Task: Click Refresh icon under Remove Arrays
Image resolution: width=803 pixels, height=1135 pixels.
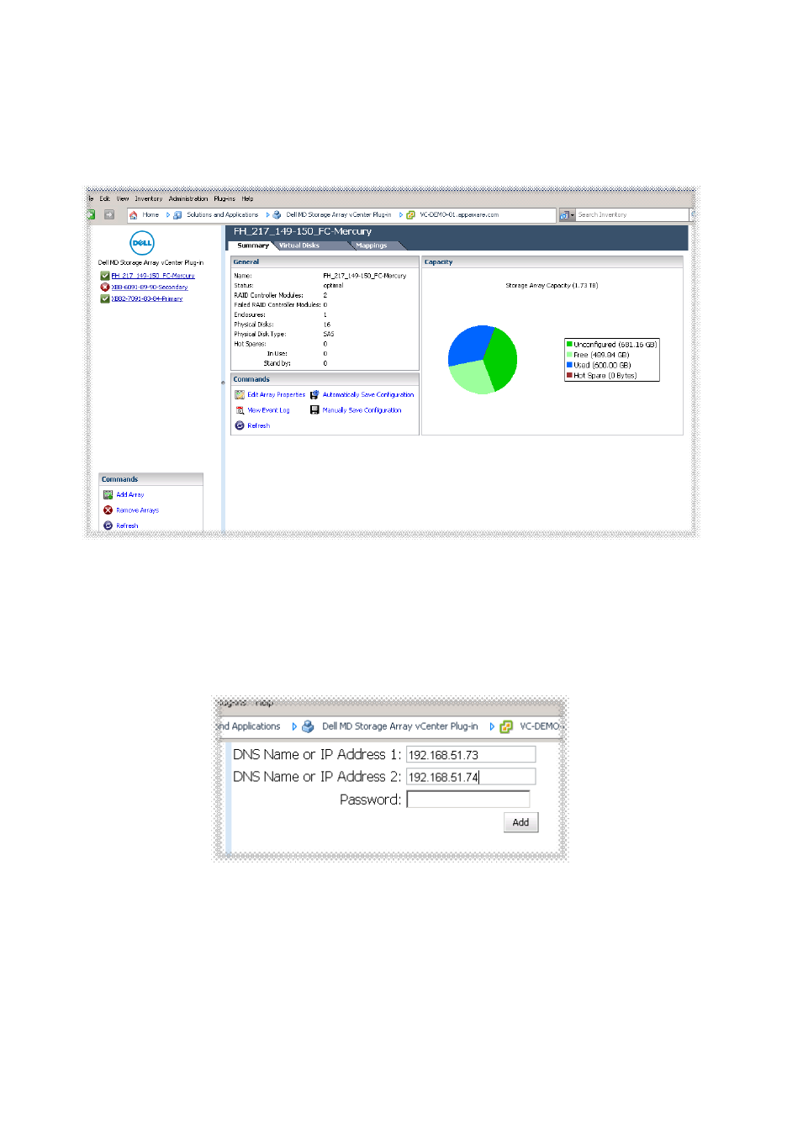Action: point(108,525)
